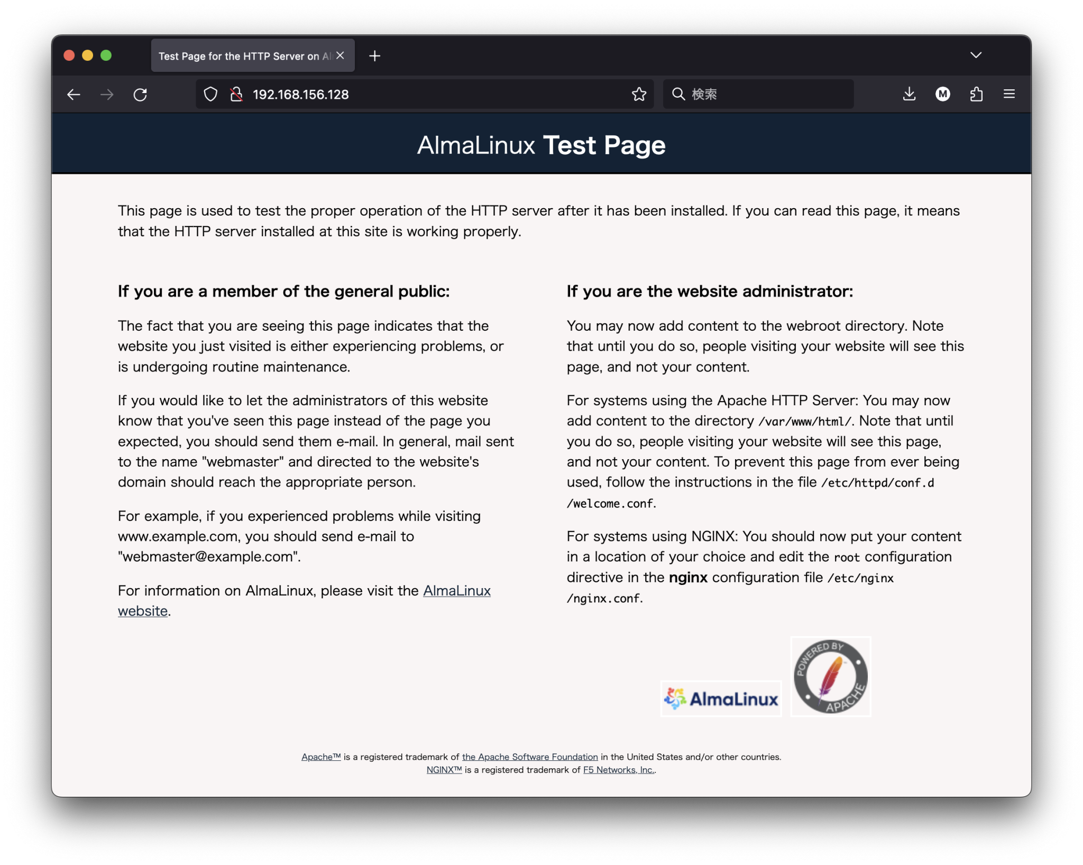The height and width of the screenshot is (865, 1083).
Task: Click the Powered by Apache feather logo
Action: click(830, 676)
